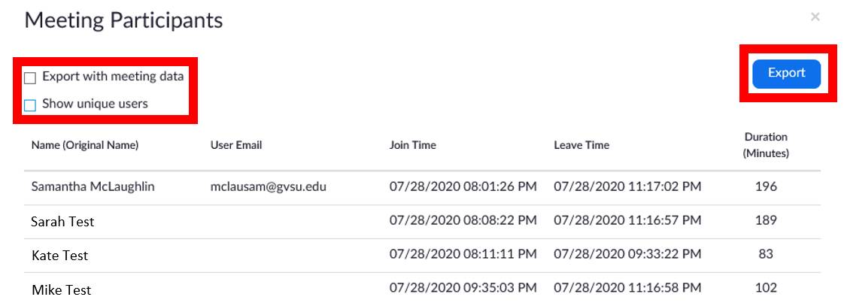
Task: Click the Join Time column header
Action: (413, 145)
